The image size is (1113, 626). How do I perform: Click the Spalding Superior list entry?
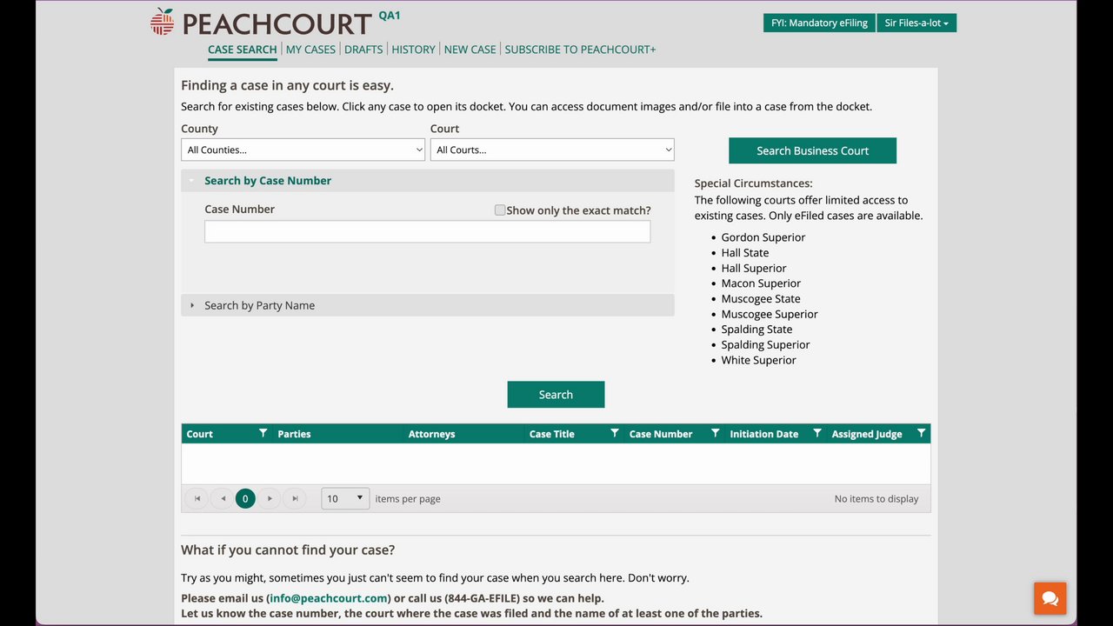pyautogui.click(x=765, y=345)
